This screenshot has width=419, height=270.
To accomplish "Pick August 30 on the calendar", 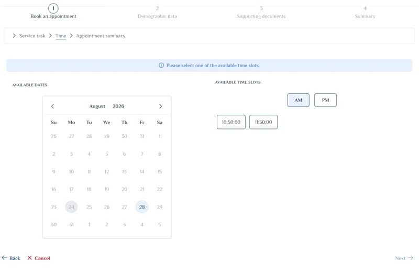I will [54, 224].
